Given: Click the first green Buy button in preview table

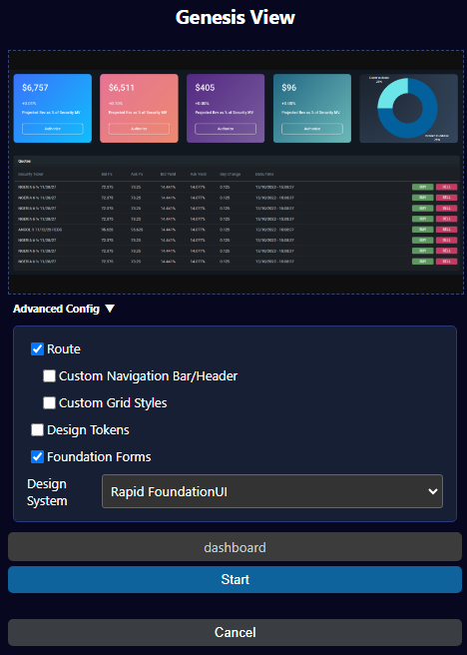Looking at the screenshot, I should pyautogui.click(x=422, y=187).
